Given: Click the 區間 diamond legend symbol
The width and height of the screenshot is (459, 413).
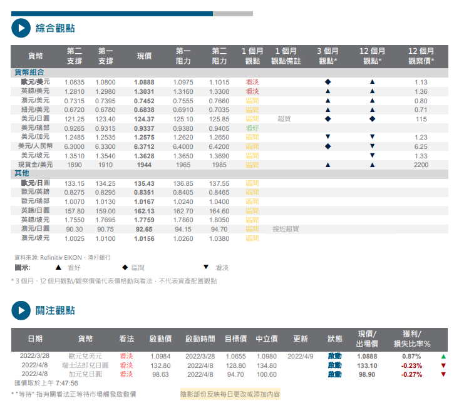Looking at the screenshot, I should (125, 267).
